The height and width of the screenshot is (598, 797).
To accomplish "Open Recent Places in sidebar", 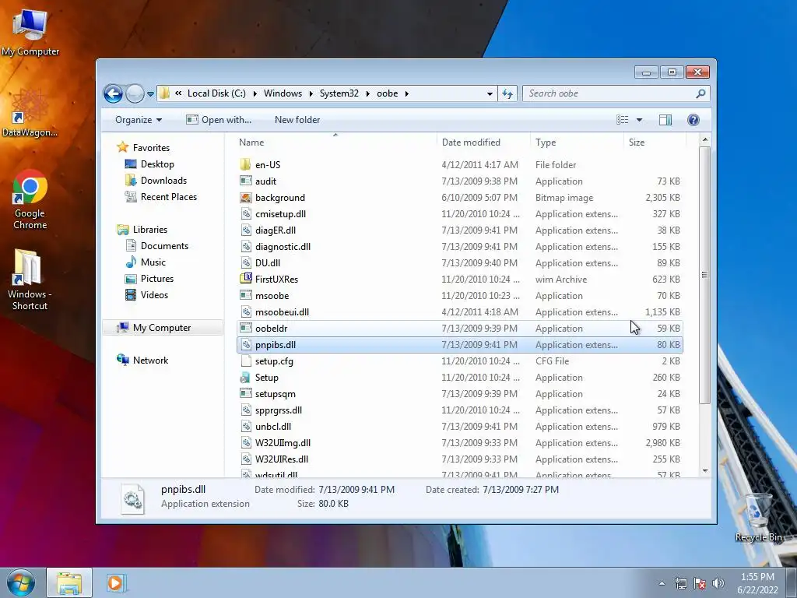I will point(168,197).
